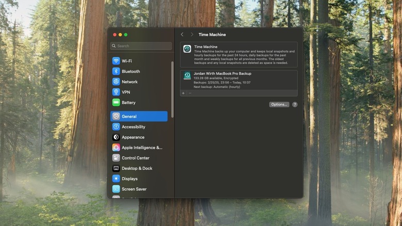
Task: Navigate back with left chevron
Action: point(182,35)
